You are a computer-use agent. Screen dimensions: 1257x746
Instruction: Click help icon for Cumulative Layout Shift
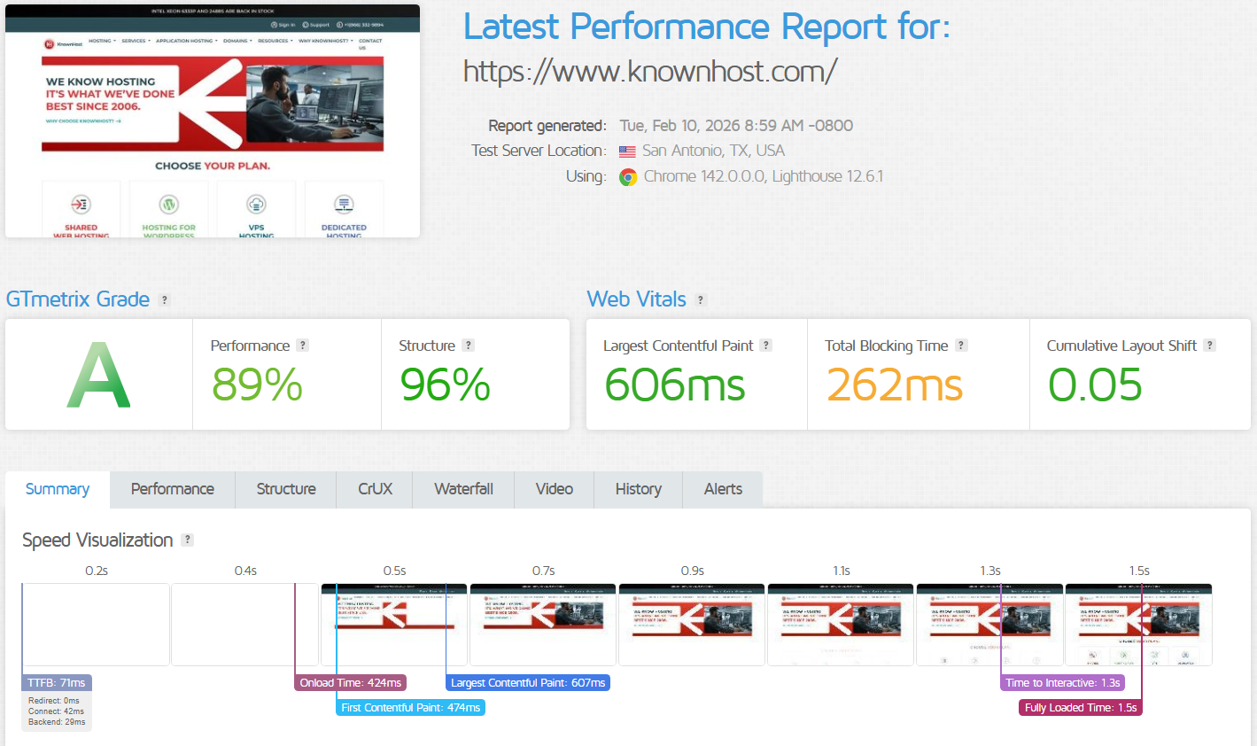[1210, 346]
